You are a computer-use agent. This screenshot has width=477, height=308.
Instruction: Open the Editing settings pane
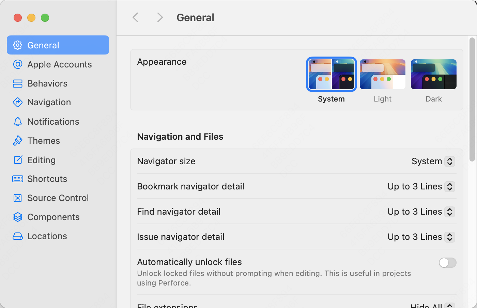(58, 160)
